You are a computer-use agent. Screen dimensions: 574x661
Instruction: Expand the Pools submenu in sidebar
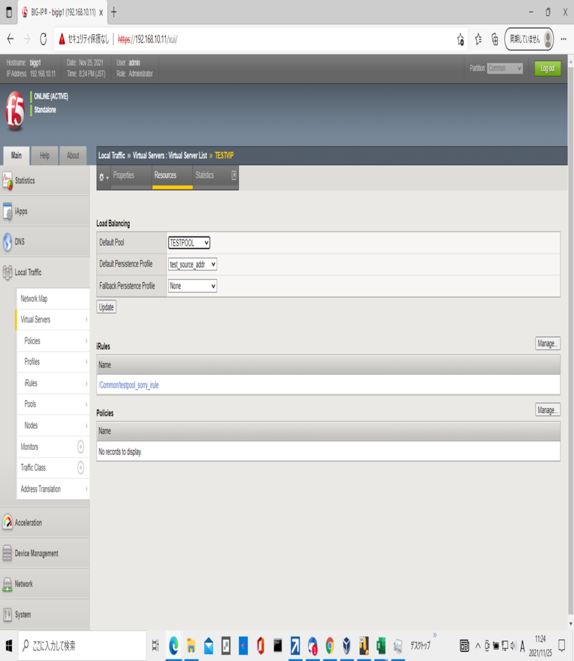pyautogui.click(x=87, y=404)
